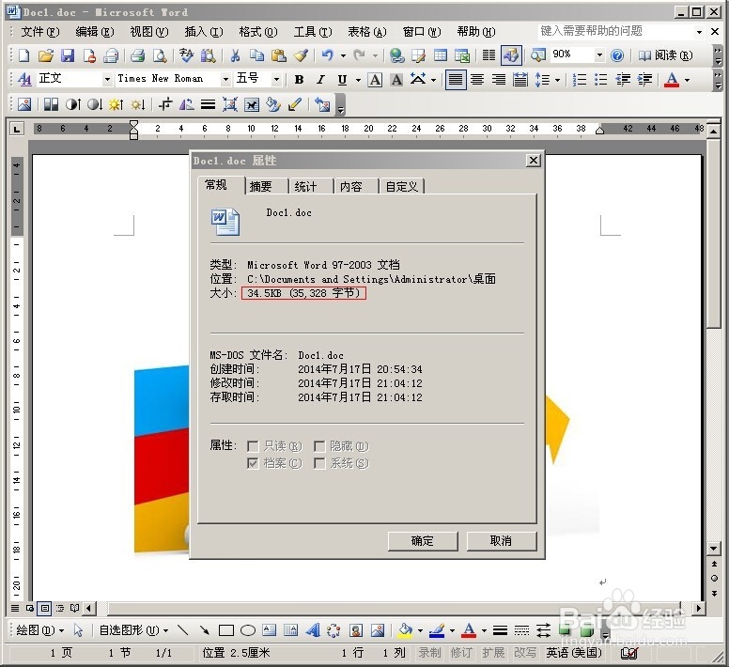Cut selection with the scissors icon
Screen dimensions: 729x667
tap(235, 55)
